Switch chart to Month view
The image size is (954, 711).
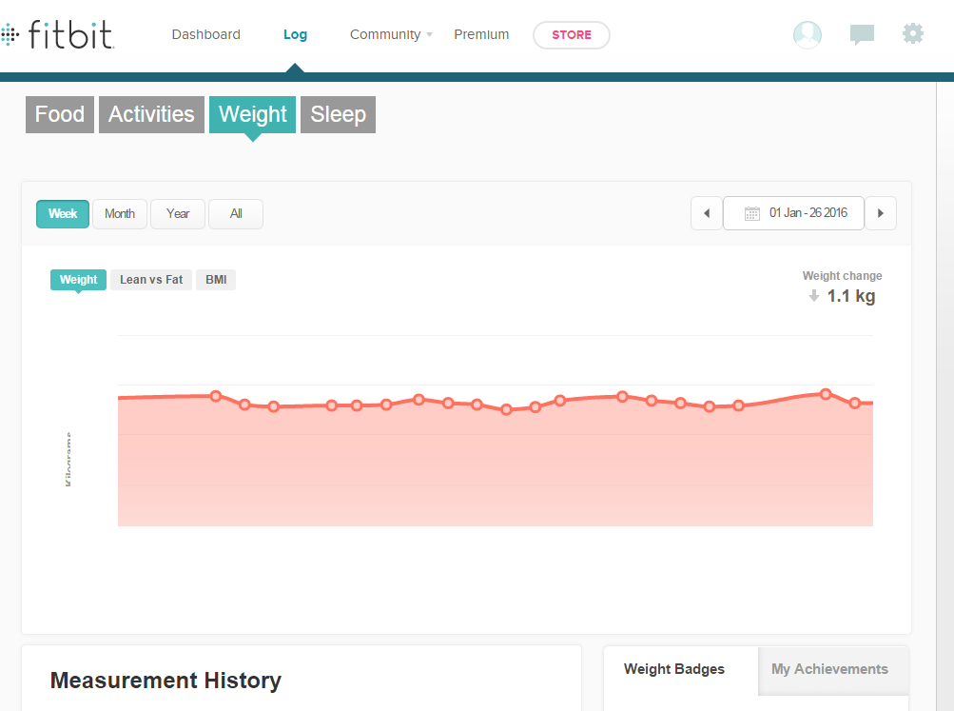pyautogui.click(x=120, y=213)
